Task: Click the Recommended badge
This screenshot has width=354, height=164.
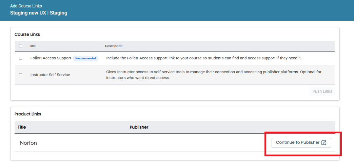Action: click(x=85, y=58)
